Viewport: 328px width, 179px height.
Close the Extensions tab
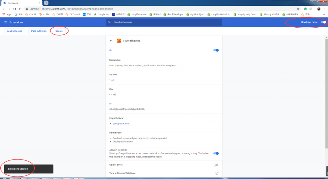click(39, 3)
